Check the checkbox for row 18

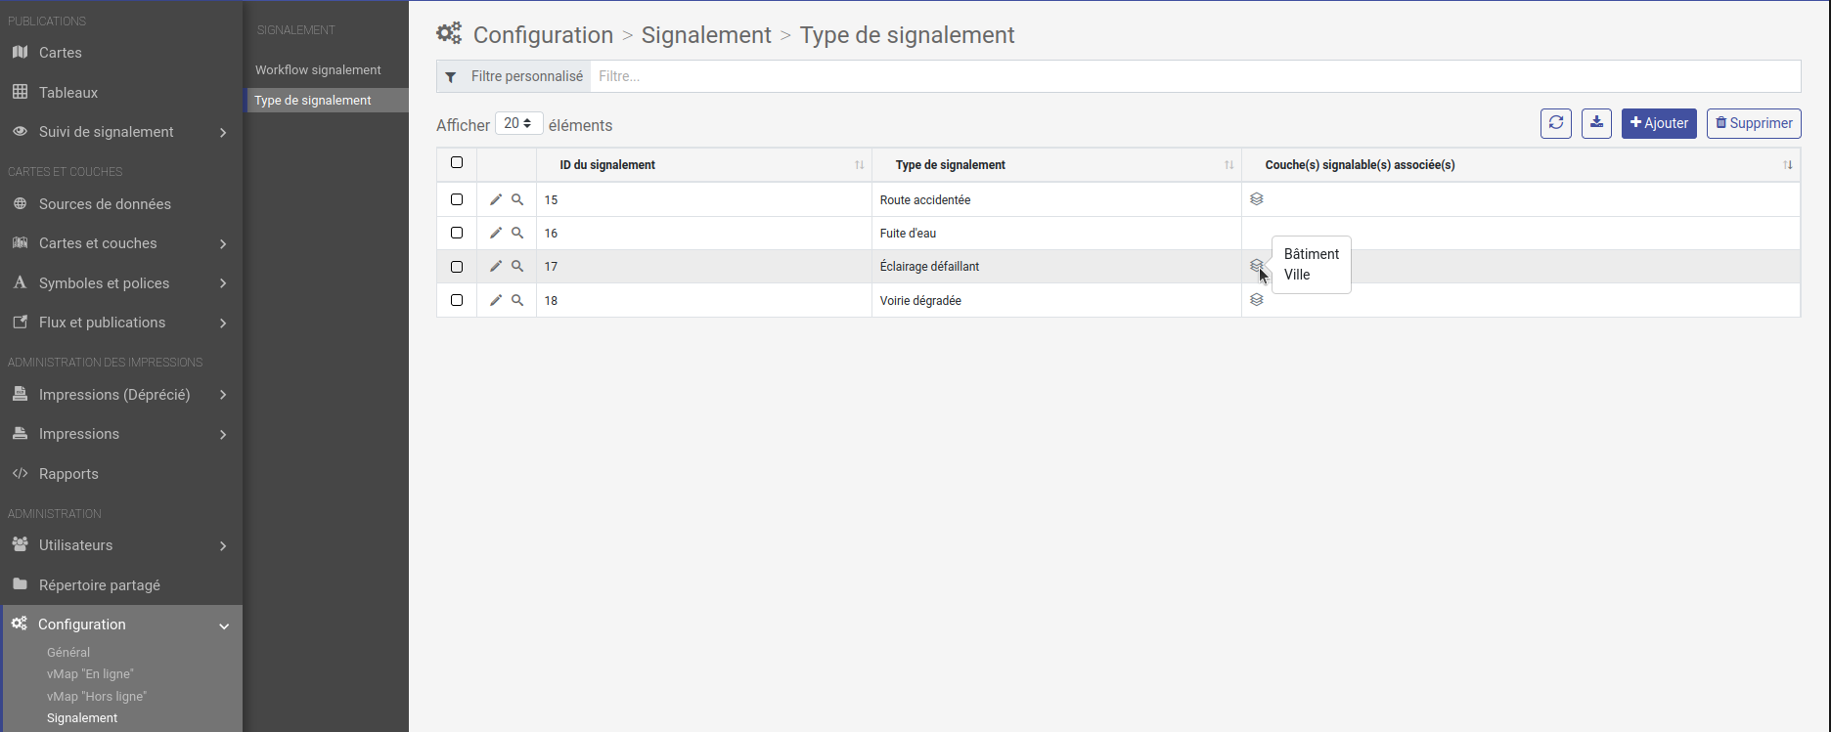point(457,300)
